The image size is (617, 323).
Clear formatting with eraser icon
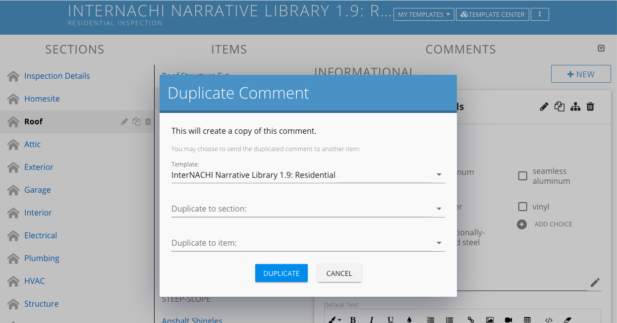tap(568, 320)
